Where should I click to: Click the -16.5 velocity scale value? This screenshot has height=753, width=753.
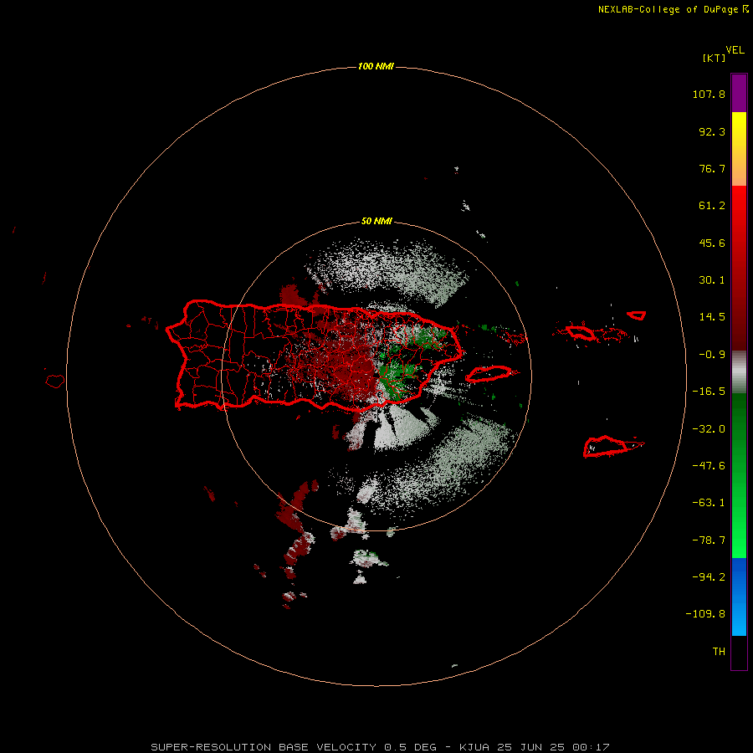[709, 392]
